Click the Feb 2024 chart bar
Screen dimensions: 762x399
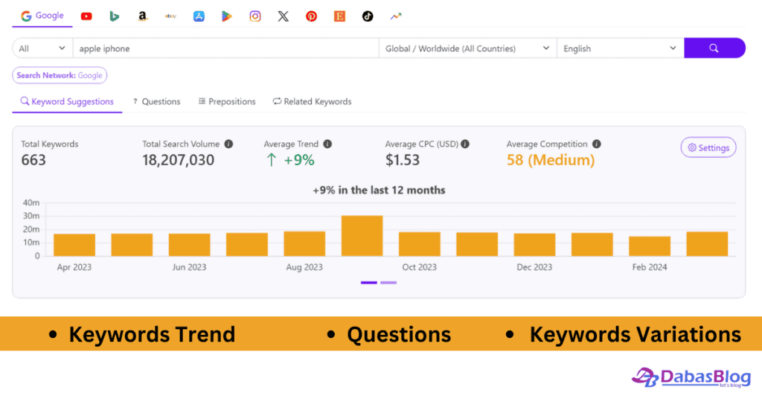[x=650, y=246]
